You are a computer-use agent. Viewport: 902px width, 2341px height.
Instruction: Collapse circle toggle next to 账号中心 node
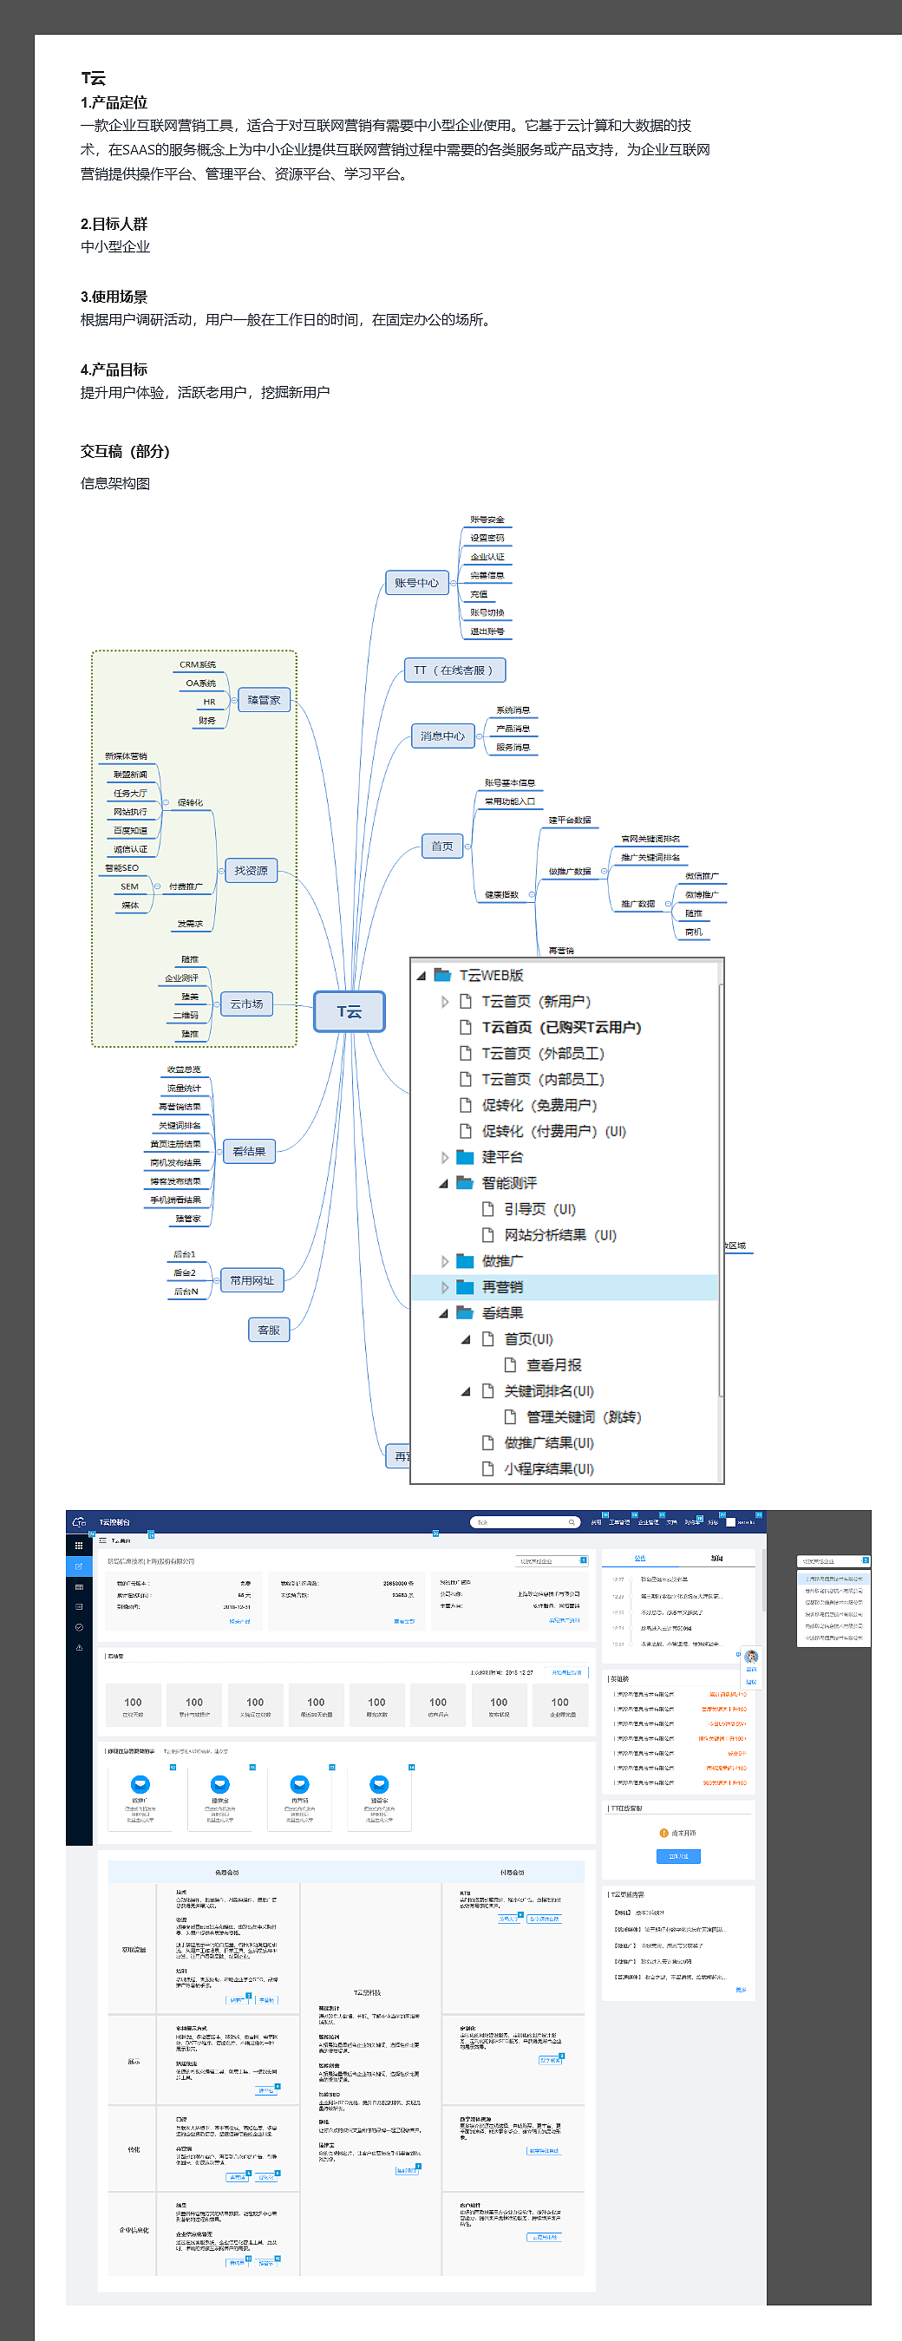454,584
